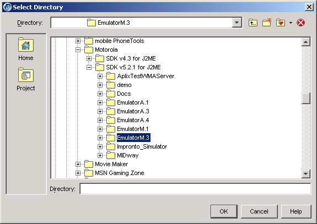Image resolution: width=317 pixels, height=224 pixels.
Task: Open the Directory combo box dropdown arrow
Action: (x=237, y=23)
